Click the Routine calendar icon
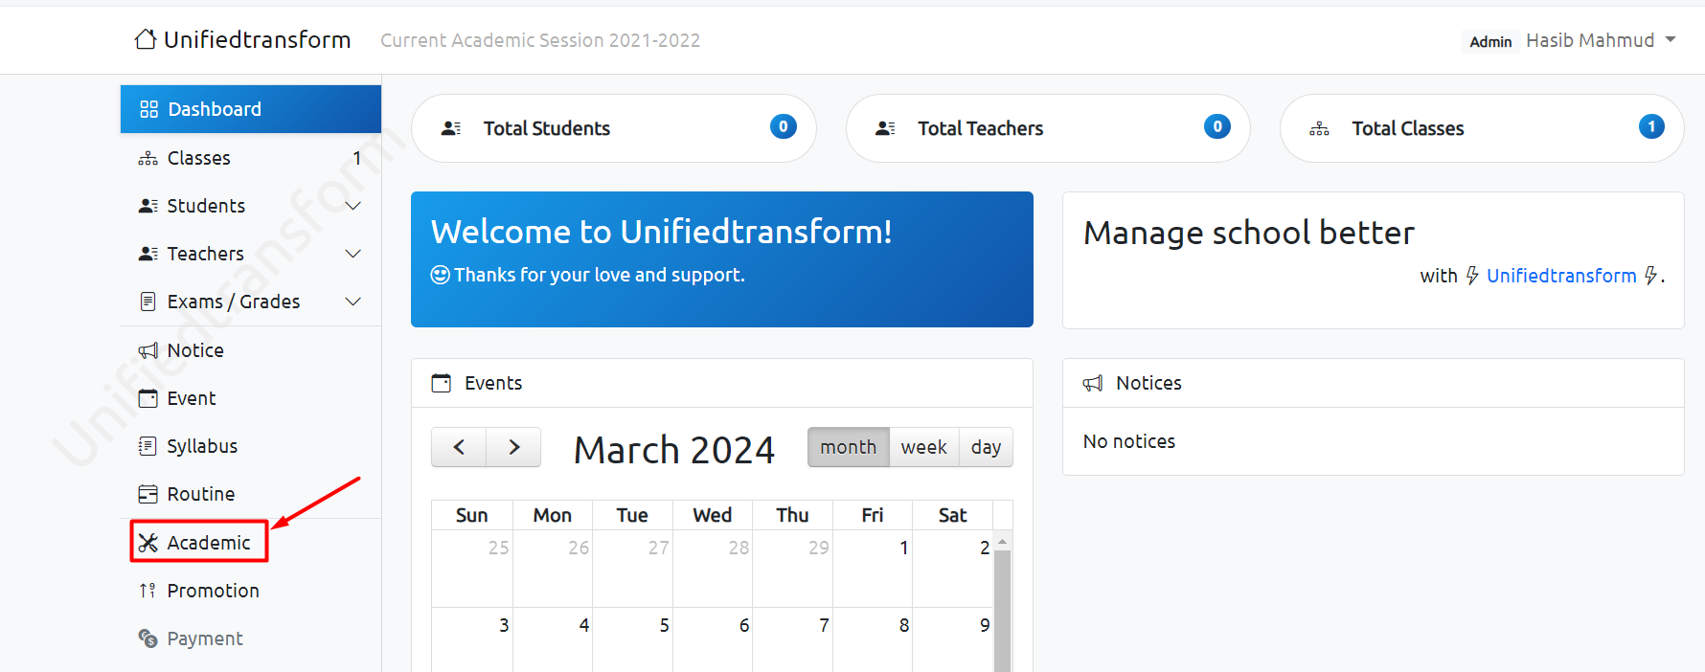The width and height of the screenshot is (1705, 672). [x=148, y=494]
